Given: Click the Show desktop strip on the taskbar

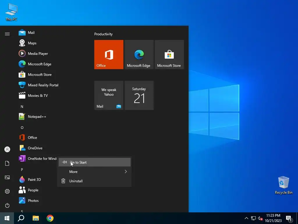Looking at the screenshot, I should [x=297, y=218].
